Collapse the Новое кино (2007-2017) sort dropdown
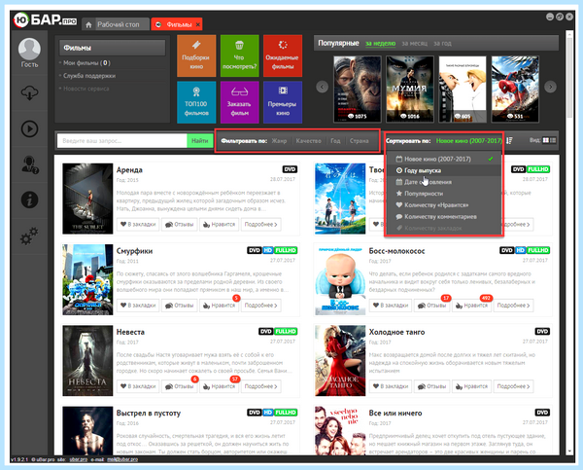Image resolution: width=583 pixels, height=470 pixels. (x=469, y=141)
